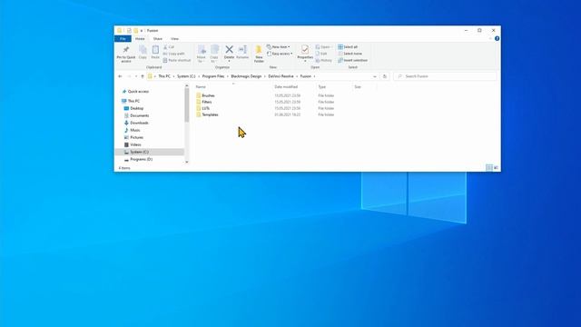
Task: Click Invert selection in the ribbon
Action: tap(352, 60)
